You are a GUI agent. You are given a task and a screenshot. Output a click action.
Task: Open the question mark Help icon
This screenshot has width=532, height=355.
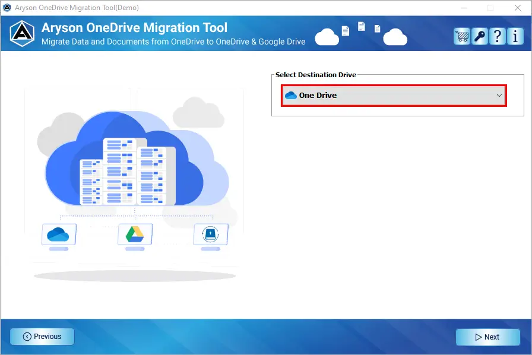(498, 36)
